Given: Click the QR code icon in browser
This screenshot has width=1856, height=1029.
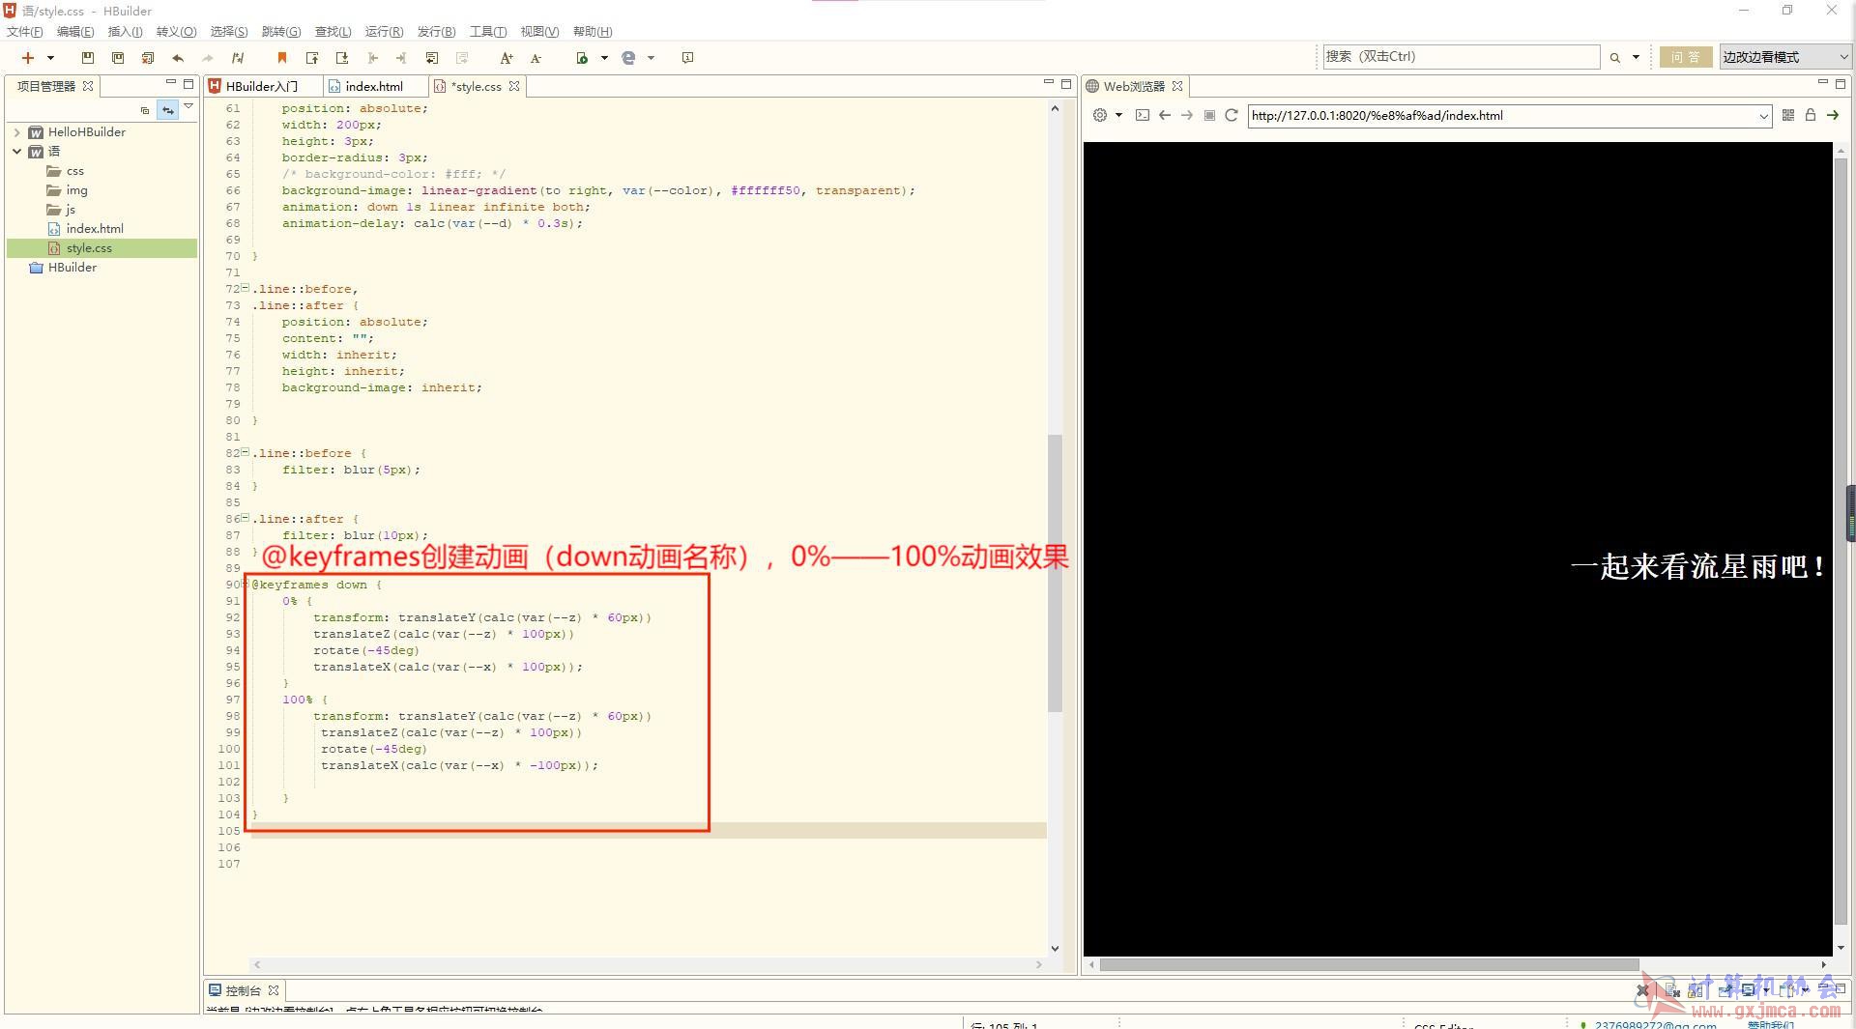Looking at the screenshot, I should point(1788,115).
